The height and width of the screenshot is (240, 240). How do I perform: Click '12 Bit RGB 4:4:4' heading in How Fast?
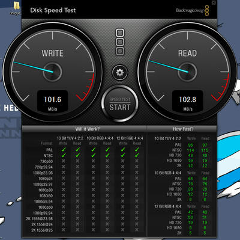pyautogui.click(x=167, y=206)
